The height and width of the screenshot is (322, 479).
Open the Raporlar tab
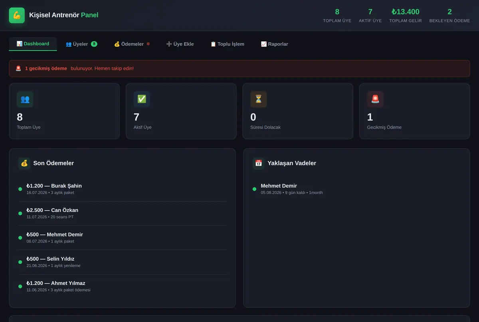pyautogui.click(x=274, y=44)
